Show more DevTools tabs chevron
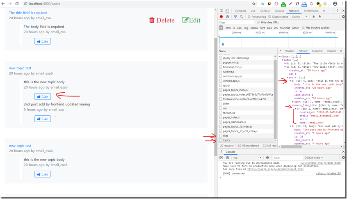Image resolution: width=347 pixels, height=199 pixels. click(324, 11)
